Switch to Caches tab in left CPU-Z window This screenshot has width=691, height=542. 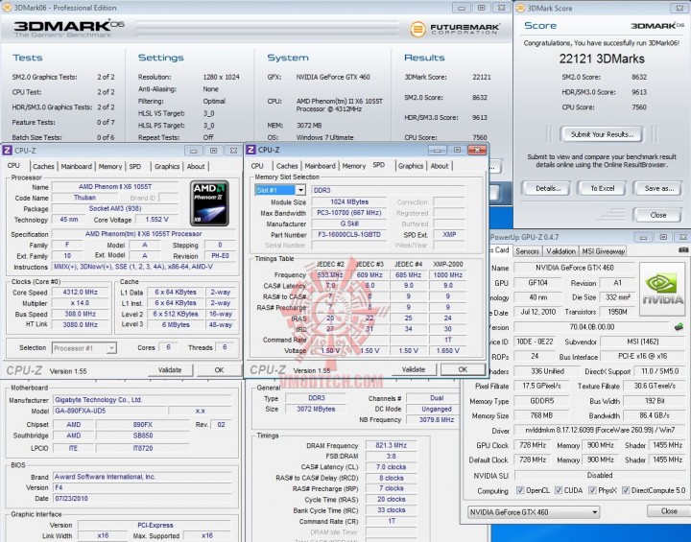43,166
